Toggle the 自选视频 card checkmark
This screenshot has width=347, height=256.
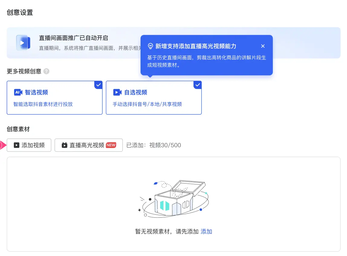(198, 85)
